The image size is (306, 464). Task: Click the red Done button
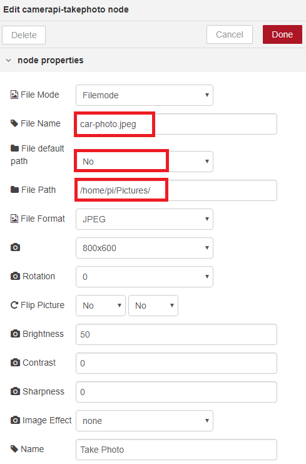282,34
